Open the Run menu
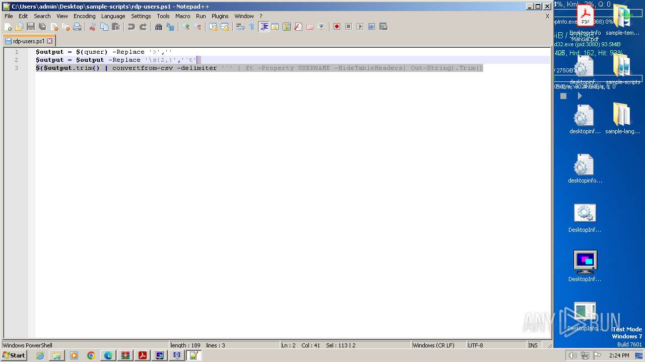This screenshot has height=362, width=645. pyautogui.click(x=201, y=16)
